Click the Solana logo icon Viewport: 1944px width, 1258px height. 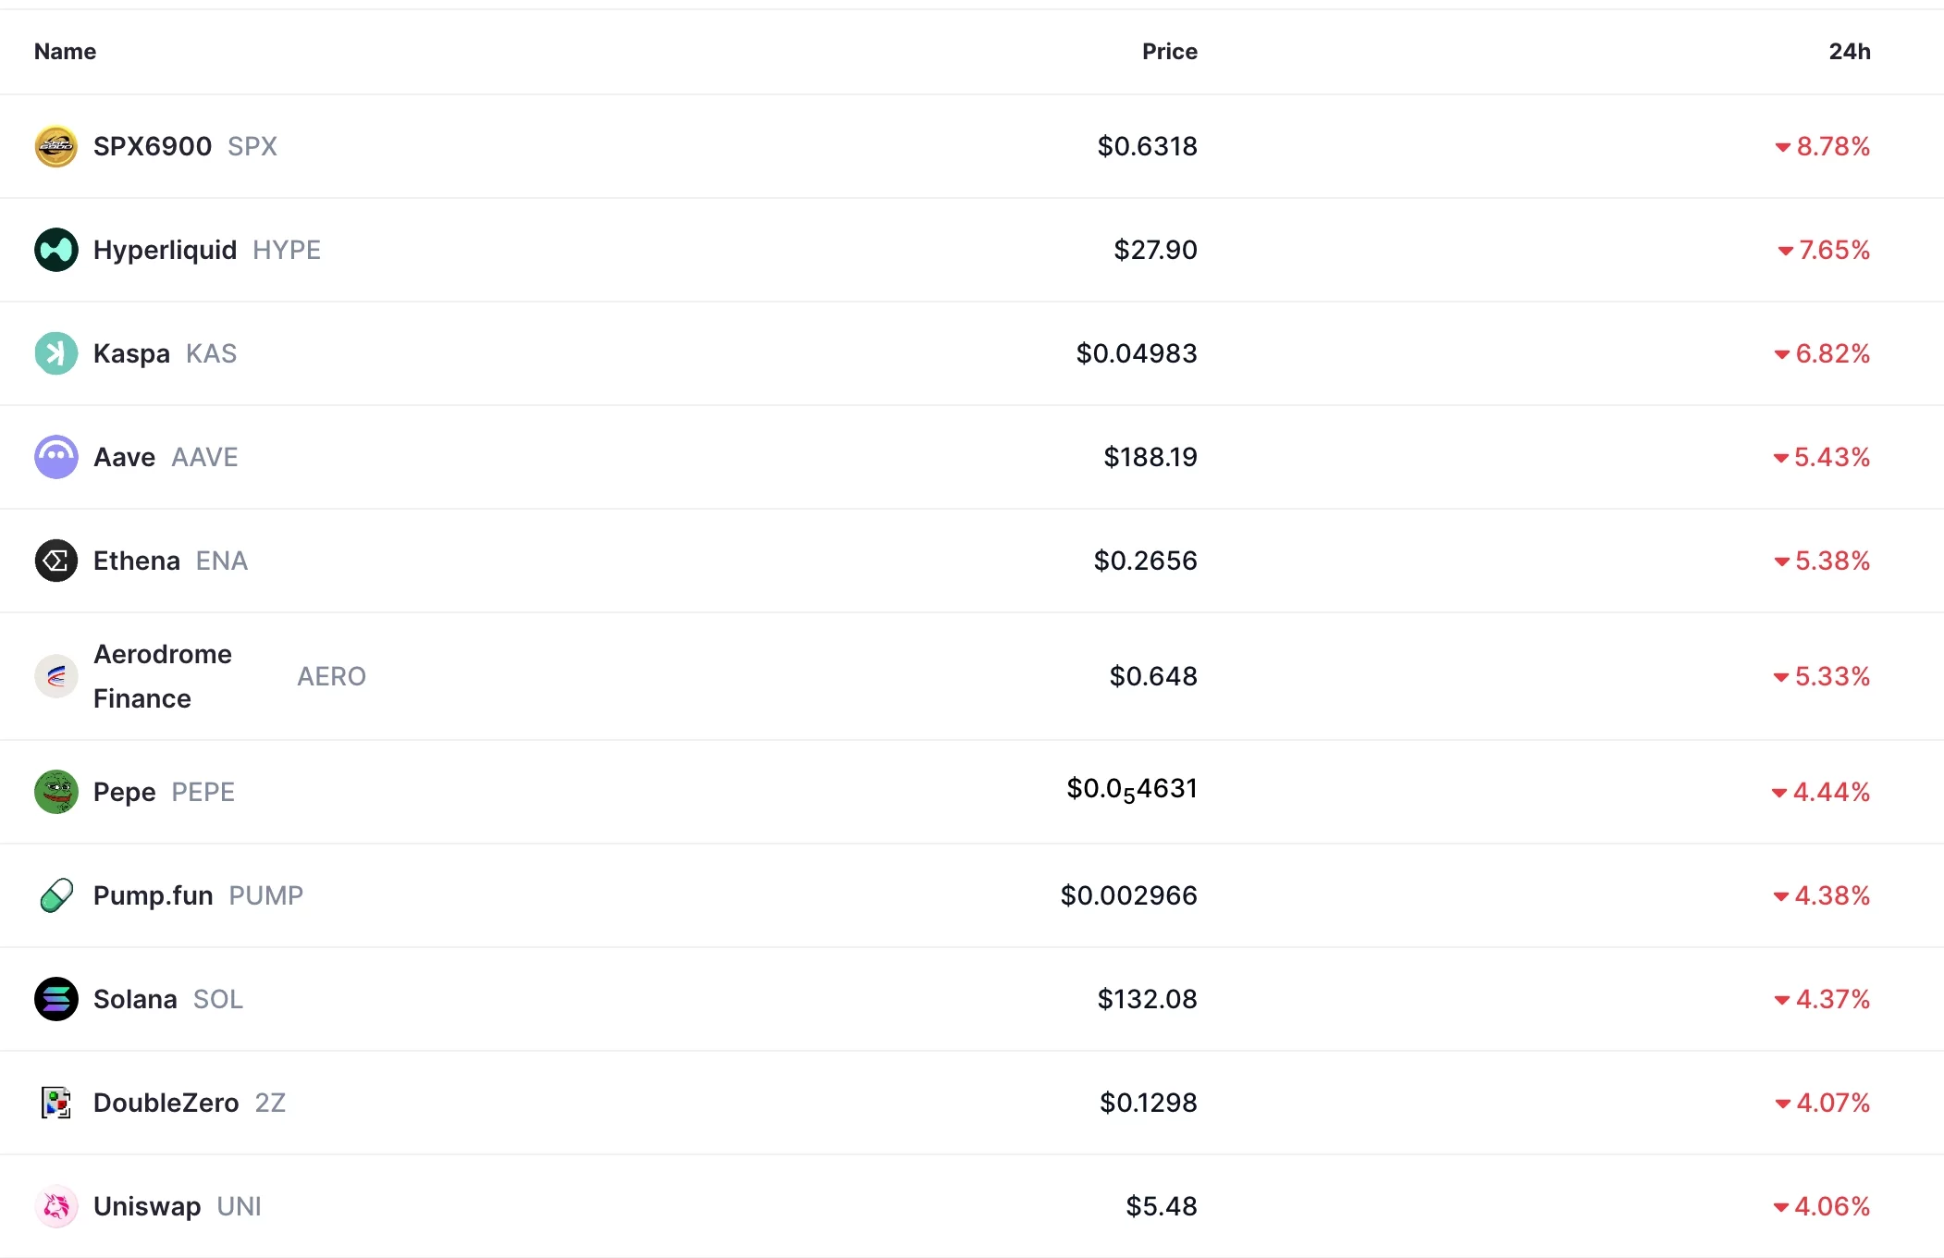point(56,998)
